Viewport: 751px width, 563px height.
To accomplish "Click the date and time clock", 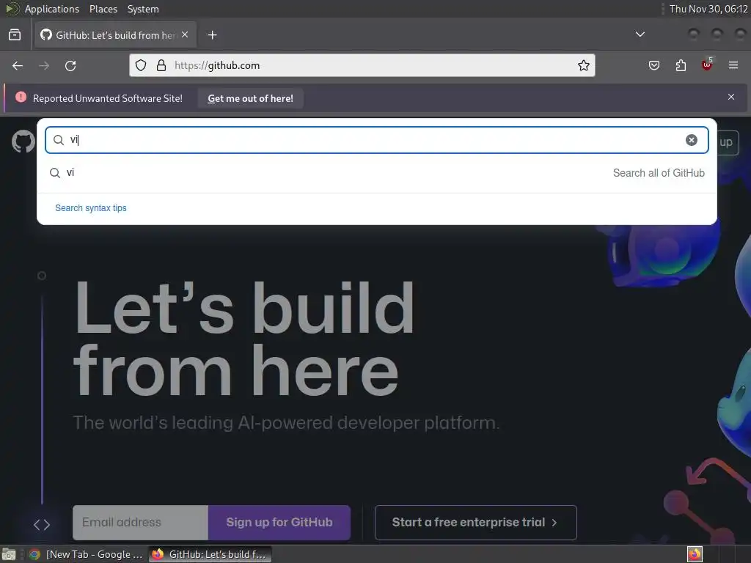I will pyautogui.click(x=708, y=9).
